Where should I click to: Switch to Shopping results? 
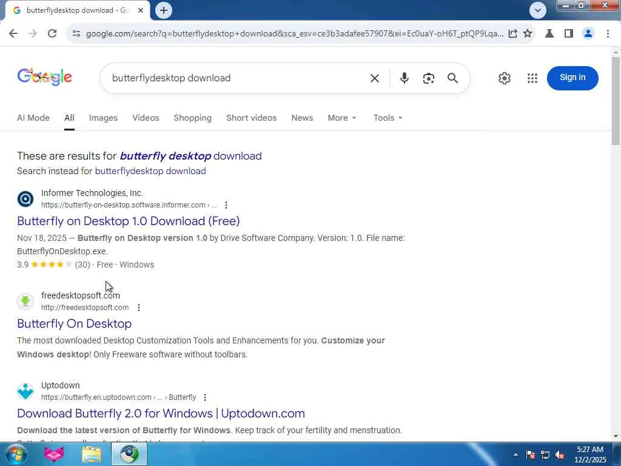[x=192, y=118]
